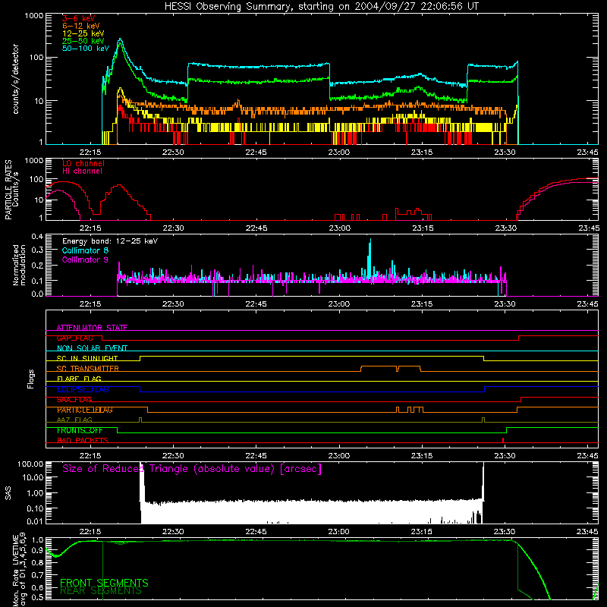The width and height of the screenshot is (607, 607).
Task: Select the 12-25 keV legend label
Action: [x=83, y=33]
